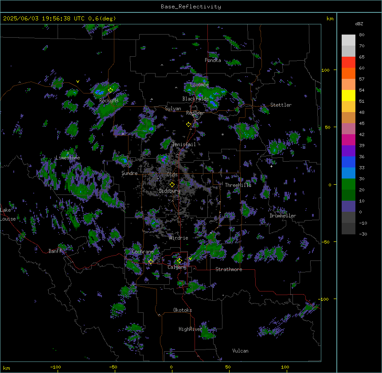Click the Airdrie label
This screenshot has height=373, width=382.
coord(179,238)
